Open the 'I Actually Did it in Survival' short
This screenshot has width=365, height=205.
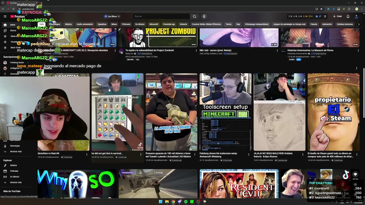pyautogui.click(x=117, y=112)
